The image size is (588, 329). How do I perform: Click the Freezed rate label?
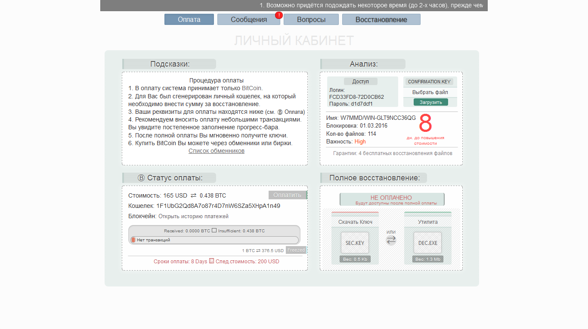(x=296, y=250)
